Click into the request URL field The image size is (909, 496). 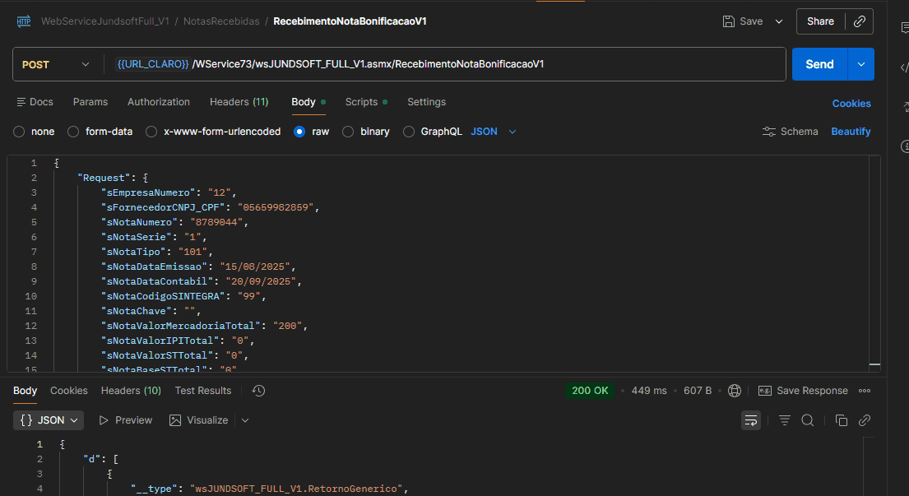click(444, 64)
